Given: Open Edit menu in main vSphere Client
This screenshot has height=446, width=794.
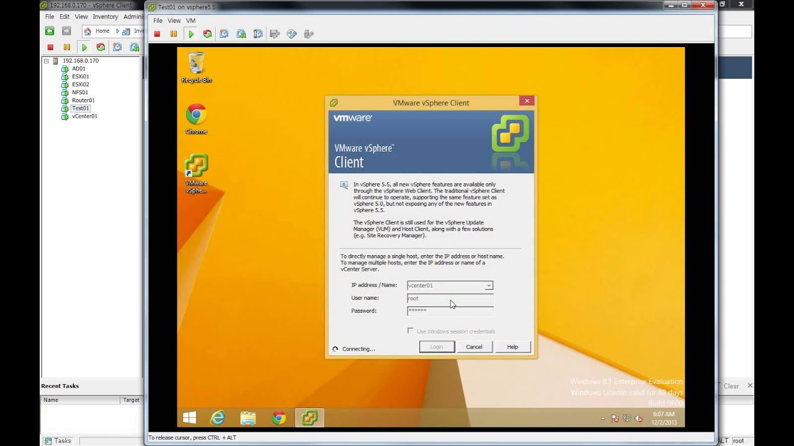Looking at the screenshot, I should pos(65,17).
